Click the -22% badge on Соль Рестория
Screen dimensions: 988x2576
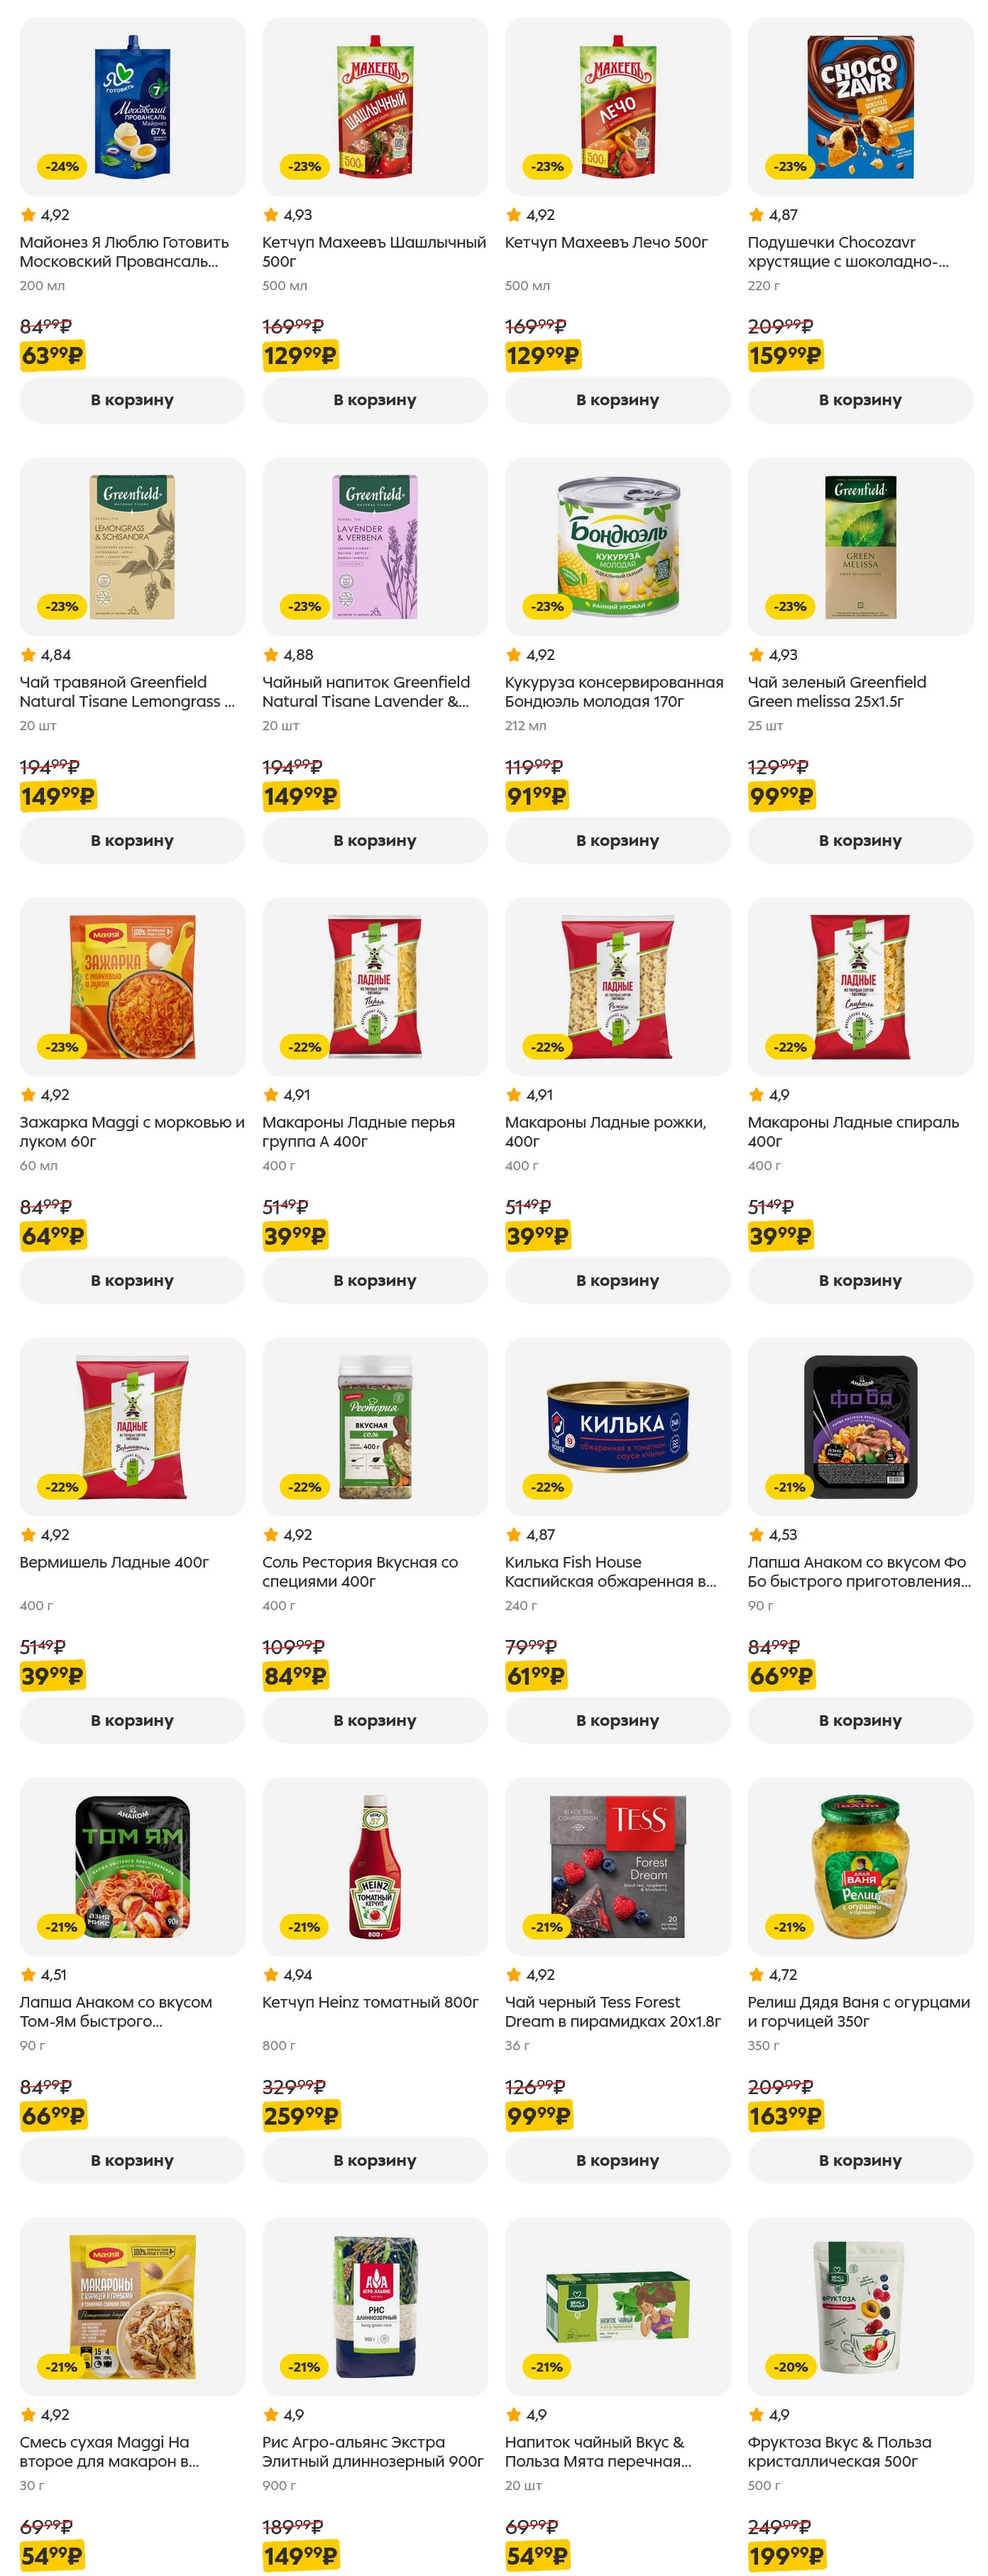tap(305, 1487)
